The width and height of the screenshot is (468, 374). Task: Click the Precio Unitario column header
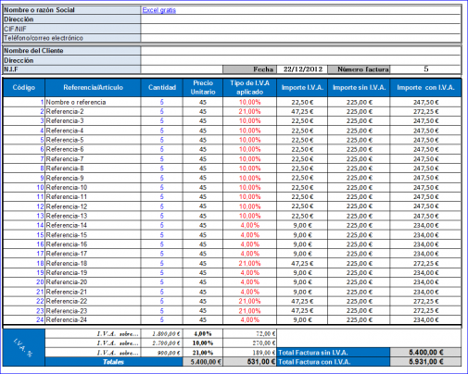pos(203,88)
